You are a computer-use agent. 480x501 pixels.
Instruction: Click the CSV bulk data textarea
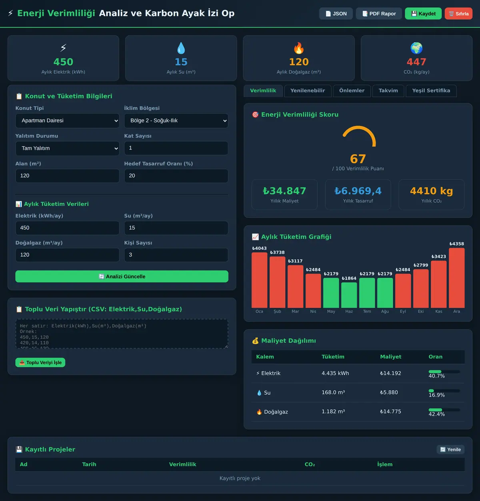tap(122, 334)
